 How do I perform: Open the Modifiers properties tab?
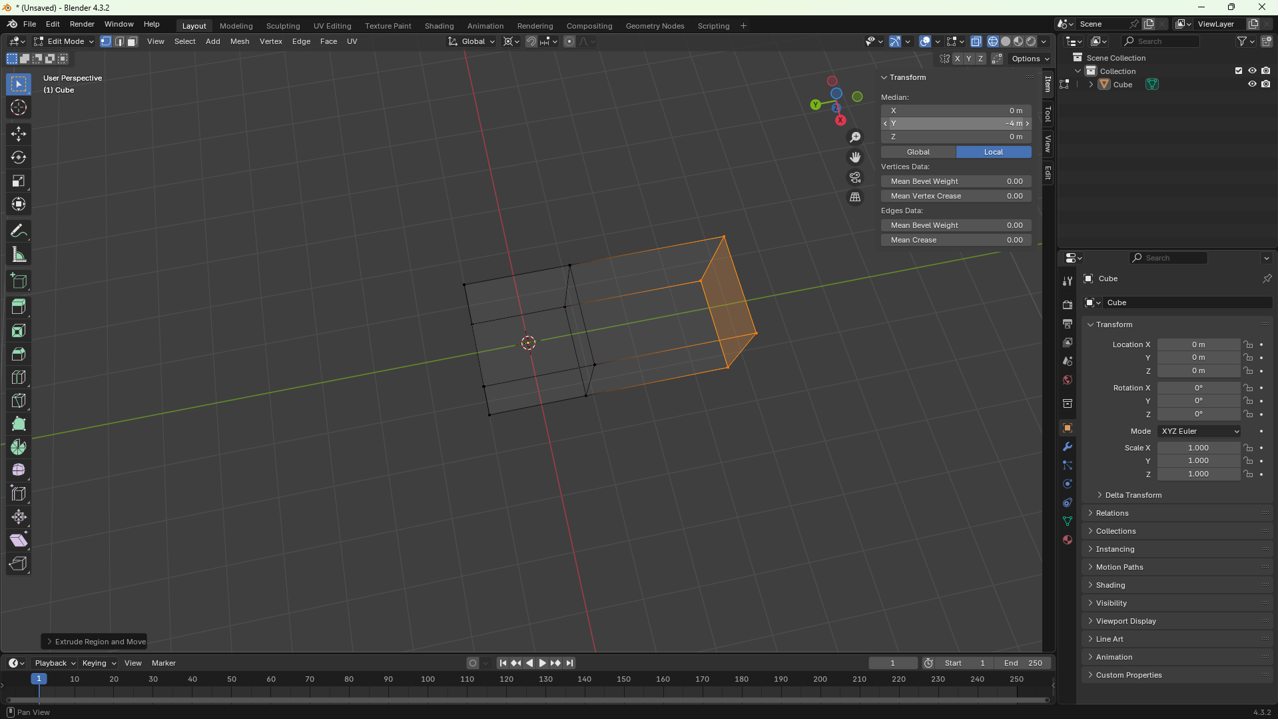pos(1068,446)
